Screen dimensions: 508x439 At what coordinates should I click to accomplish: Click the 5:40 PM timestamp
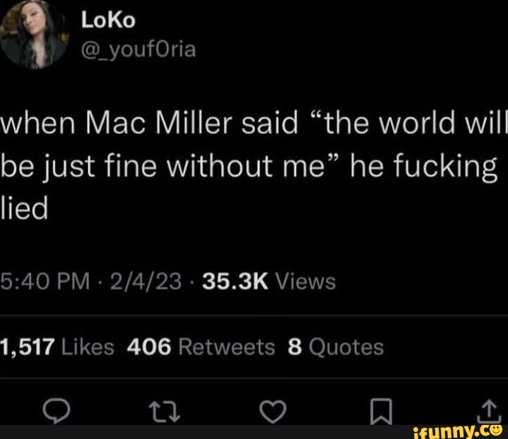[45, 281]
